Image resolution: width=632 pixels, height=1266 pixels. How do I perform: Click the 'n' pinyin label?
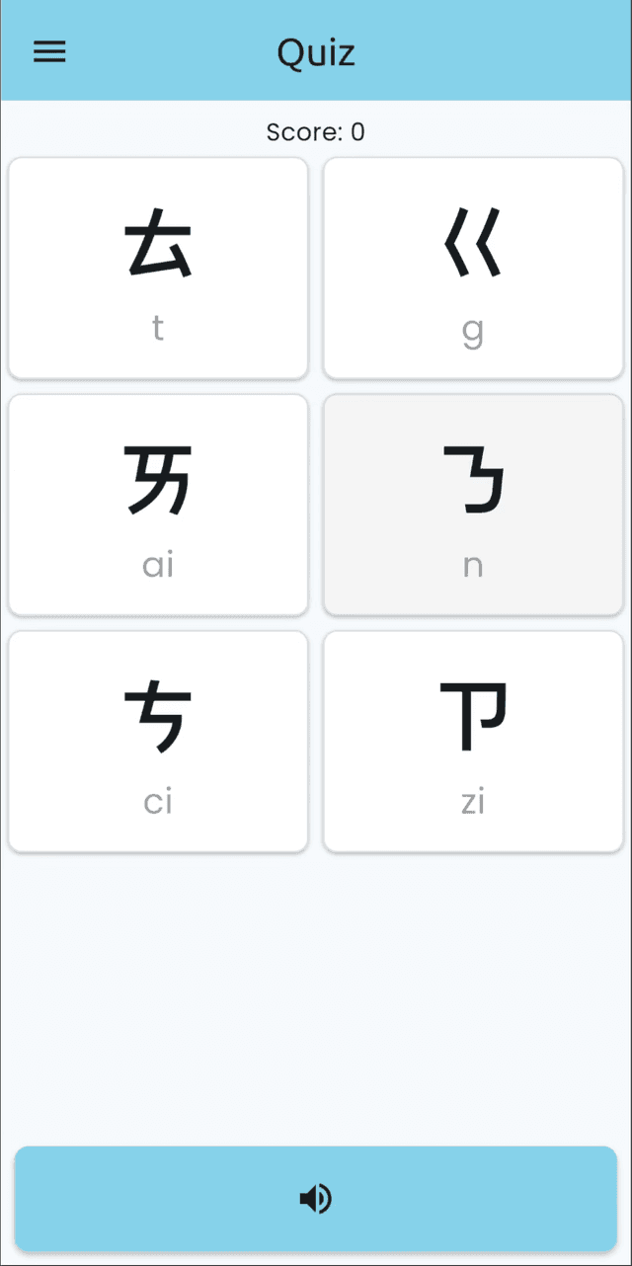[473, 566]
